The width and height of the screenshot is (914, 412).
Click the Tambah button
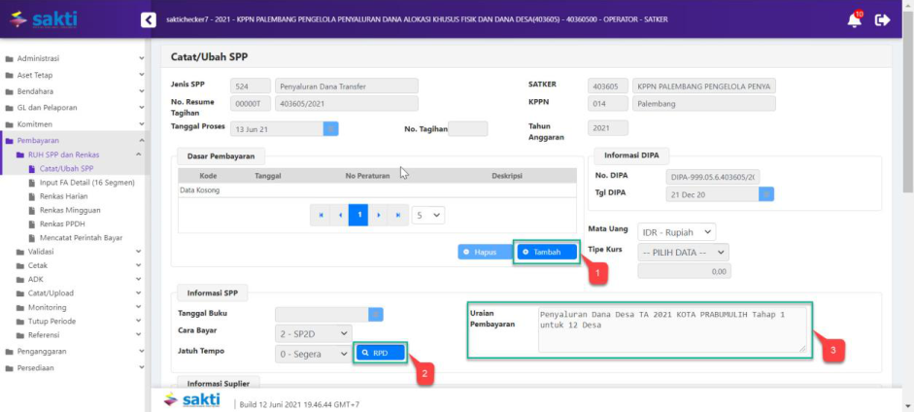(x=553, y=252)
